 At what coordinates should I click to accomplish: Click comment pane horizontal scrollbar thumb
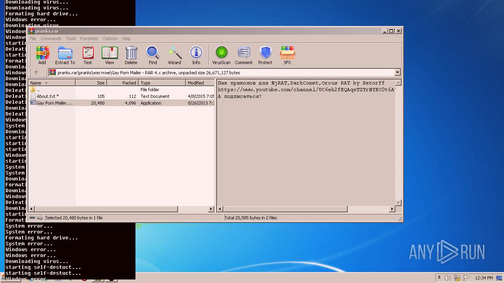click(x=285, y=209)
